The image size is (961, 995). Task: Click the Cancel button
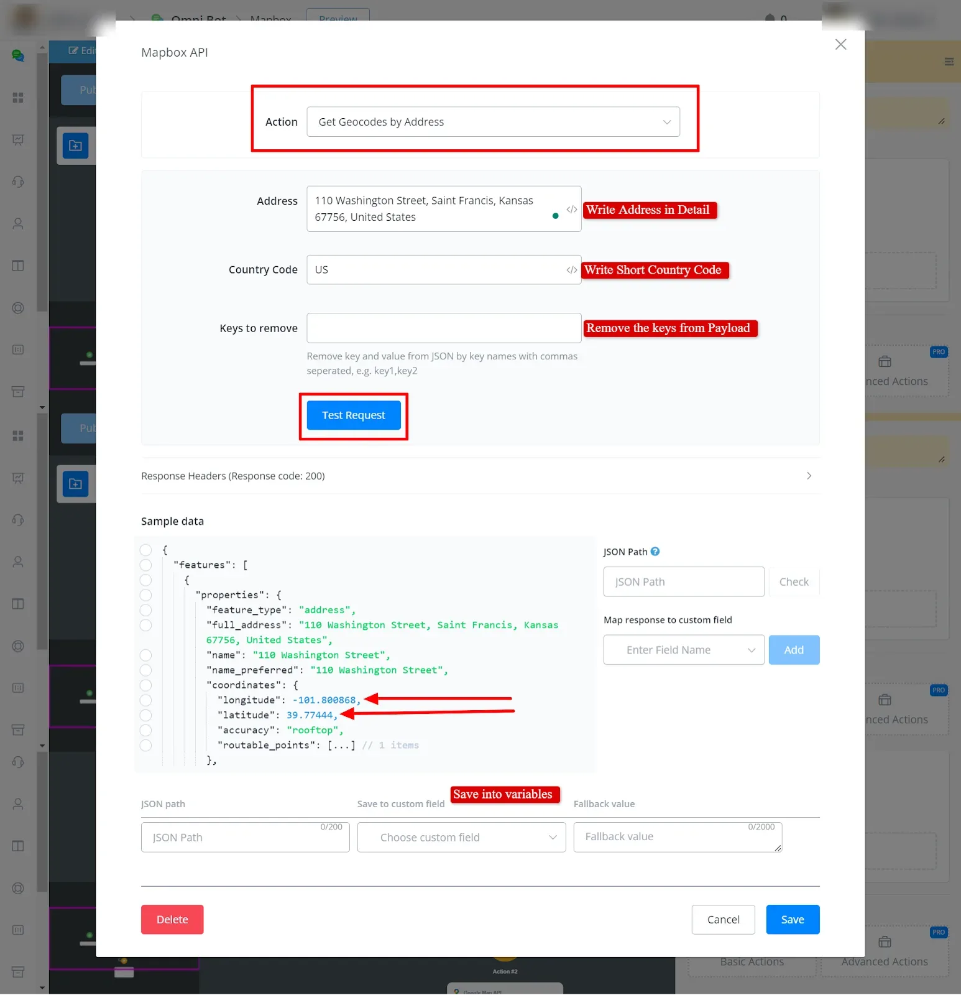[x=723, y=919]
